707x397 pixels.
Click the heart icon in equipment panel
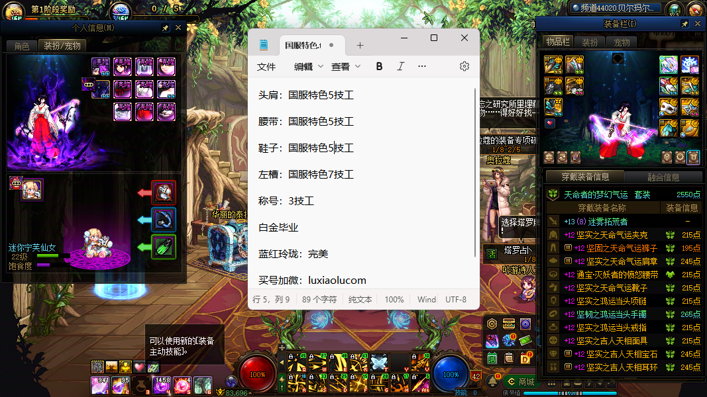(x=549, y=123)
